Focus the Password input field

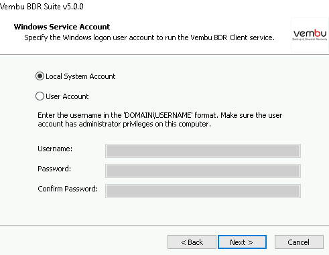coord(203,171)
